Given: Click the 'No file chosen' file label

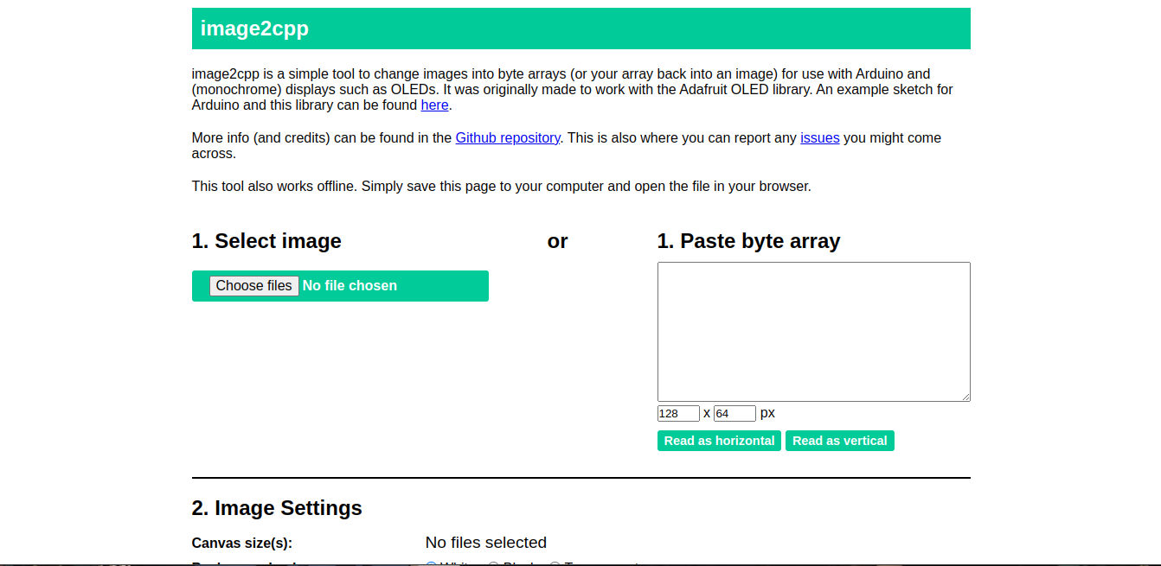Looking at the screenshot, I should coord(350,285).
